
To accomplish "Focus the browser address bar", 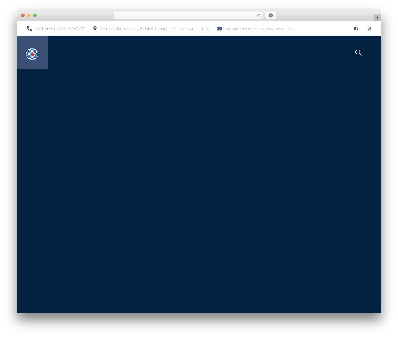I will coord(188,16).
